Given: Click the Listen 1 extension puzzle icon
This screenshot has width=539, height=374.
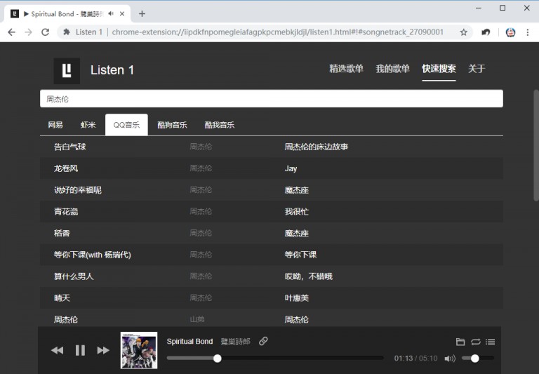Looking at the screenshot, I should coord(67,32).
